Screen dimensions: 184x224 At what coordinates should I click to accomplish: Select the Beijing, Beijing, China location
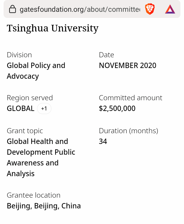pyautogui.click(x=44, y=206)
